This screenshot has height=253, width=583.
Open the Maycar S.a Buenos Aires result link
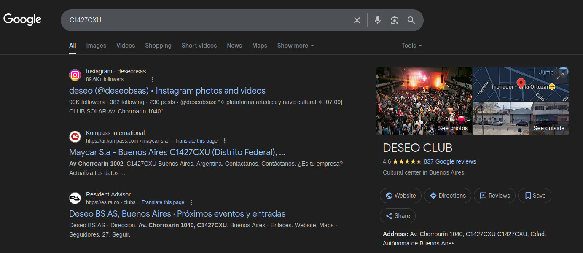pos(177,152)
